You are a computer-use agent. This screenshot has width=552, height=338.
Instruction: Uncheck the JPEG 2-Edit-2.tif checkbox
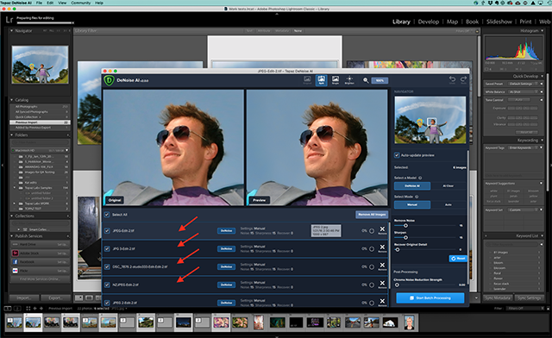pos(107,303)
